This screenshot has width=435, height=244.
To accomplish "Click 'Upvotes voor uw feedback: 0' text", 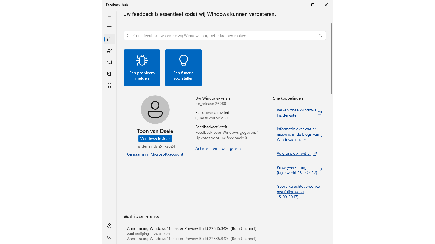I will pos(221,138).
